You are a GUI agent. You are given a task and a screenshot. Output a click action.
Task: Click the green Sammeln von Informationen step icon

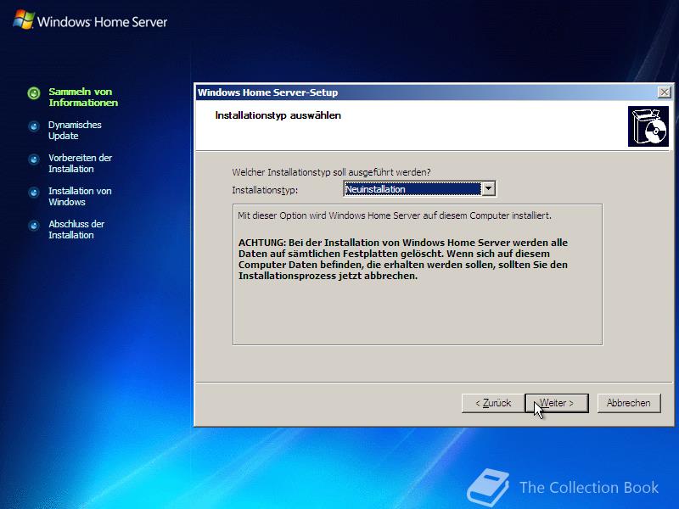34,93
